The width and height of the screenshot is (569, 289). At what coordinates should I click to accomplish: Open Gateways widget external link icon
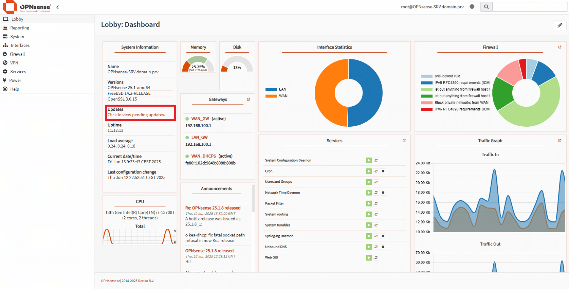point(249,99)
